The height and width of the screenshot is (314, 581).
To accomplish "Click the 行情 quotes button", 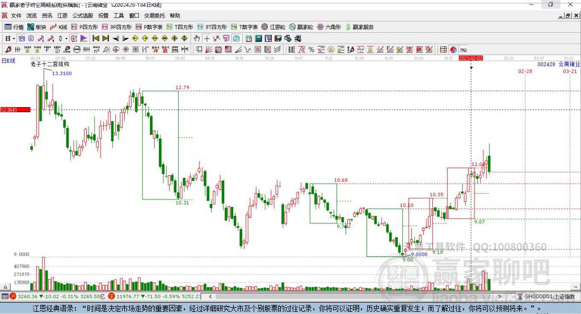I will (14, 27).
